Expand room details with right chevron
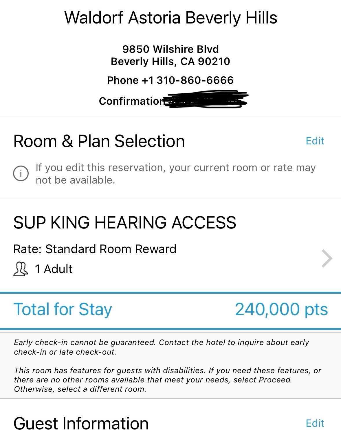The image size is (341, 430). click(327, 258)
